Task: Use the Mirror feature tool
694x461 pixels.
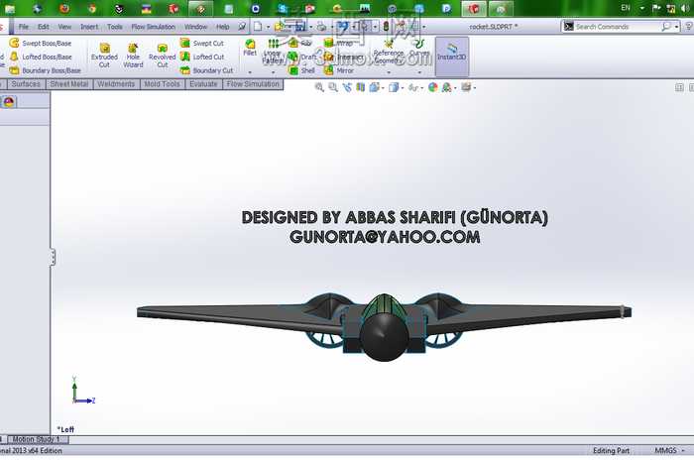Action: 339,70
